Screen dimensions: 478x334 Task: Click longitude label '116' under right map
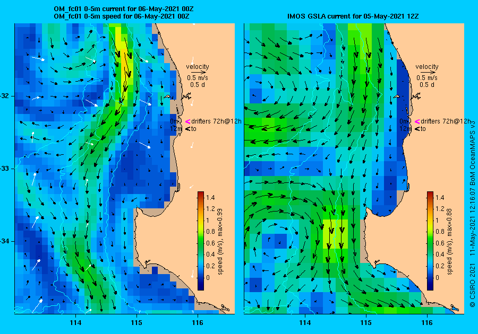pos(427,323)
